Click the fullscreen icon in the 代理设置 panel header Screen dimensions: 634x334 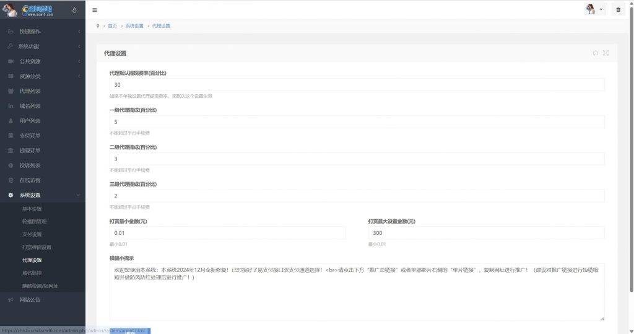point(606,53)
